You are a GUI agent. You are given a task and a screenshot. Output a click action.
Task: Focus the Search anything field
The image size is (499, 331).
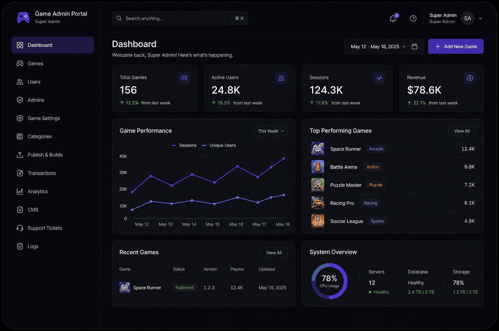tap(180, 18)
